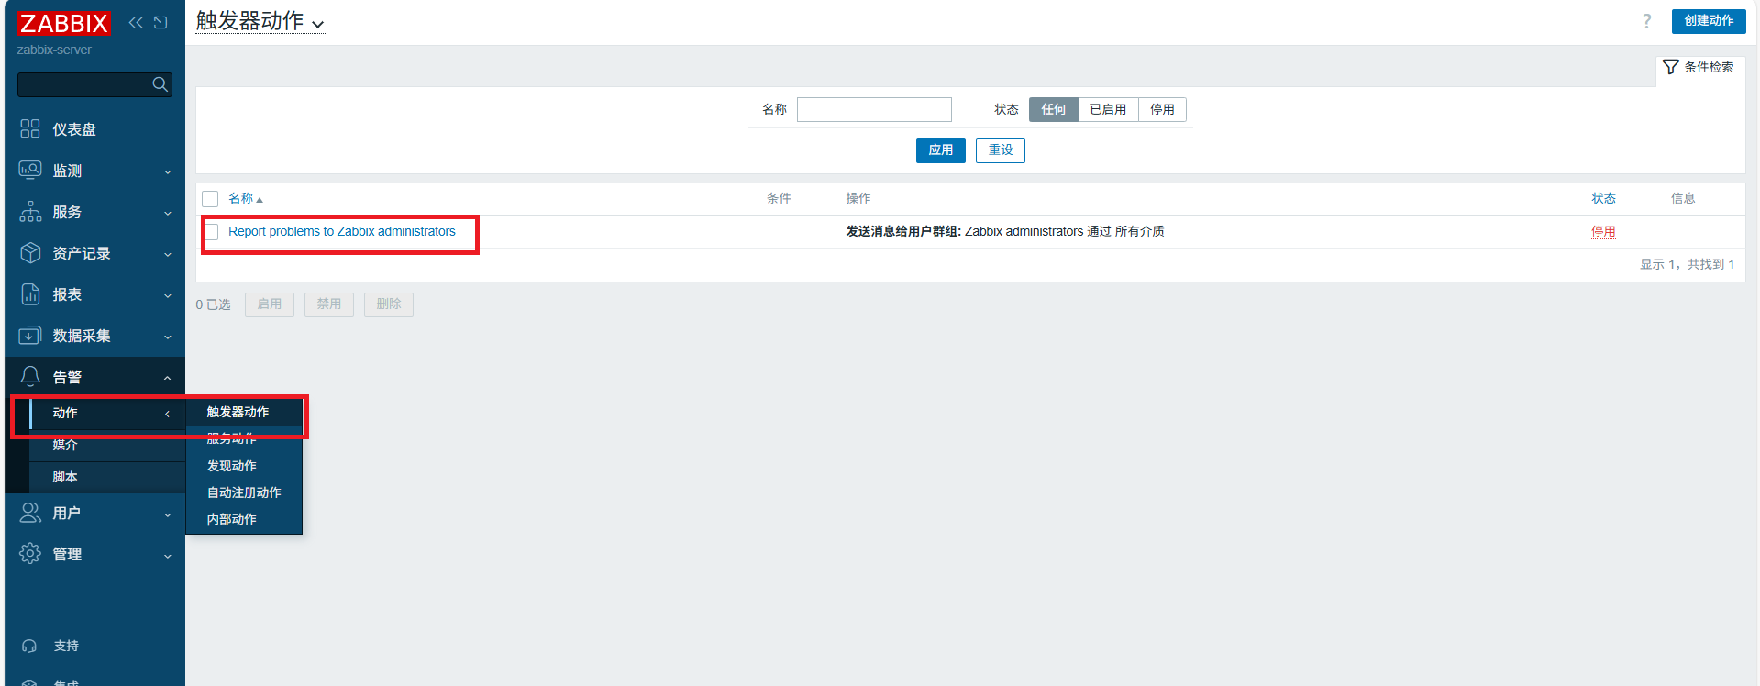This screenshot has height=686, width=1760.
Task: Open the 媒介 menu item
Action: tap(107, 445)
